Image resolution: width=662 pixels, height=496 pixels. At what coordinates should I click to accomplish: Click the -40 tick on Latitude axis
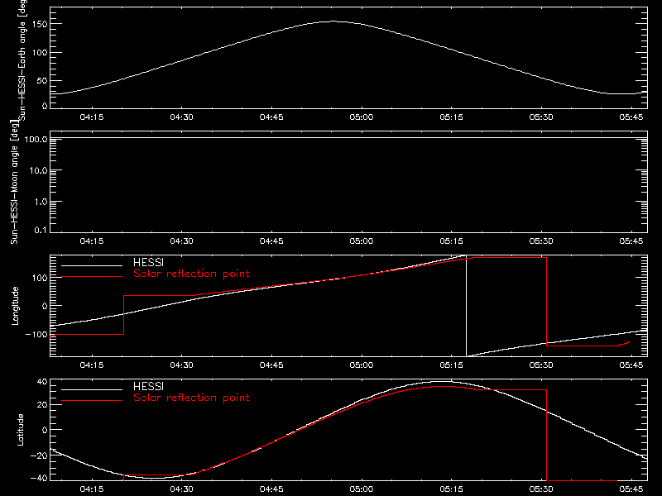(39, 479)
